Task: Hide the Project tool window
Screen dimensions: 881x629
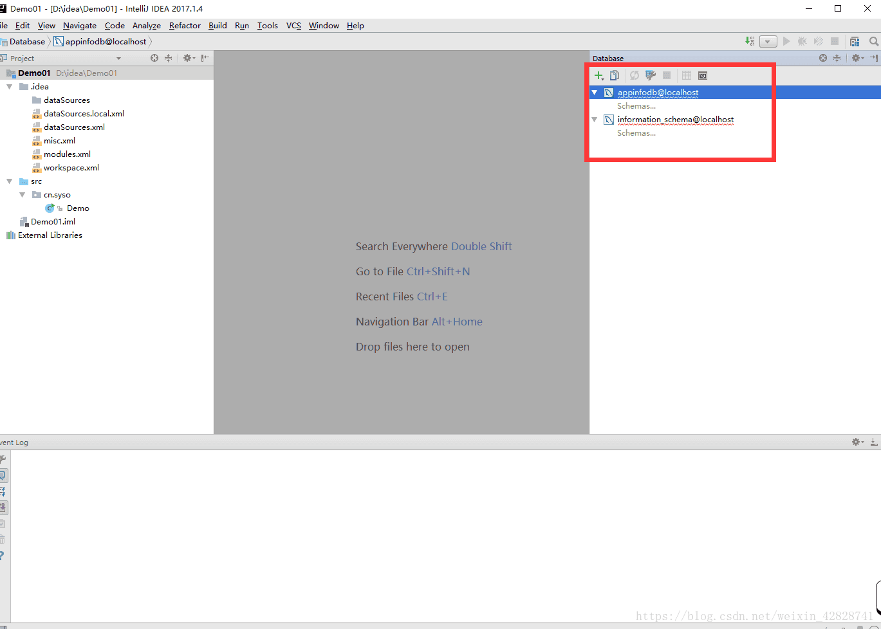Action: pos(205,58)
